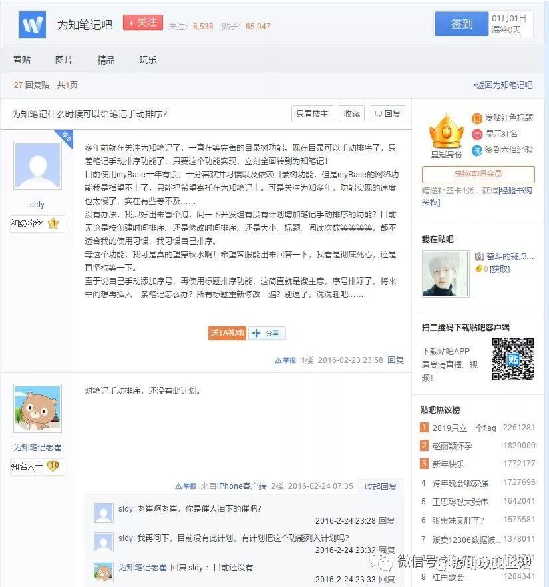Click the orange 送TA礼物 button
The width and height of the screenshot is (549, 587).
pyautogui.click(x=227, y=333)
